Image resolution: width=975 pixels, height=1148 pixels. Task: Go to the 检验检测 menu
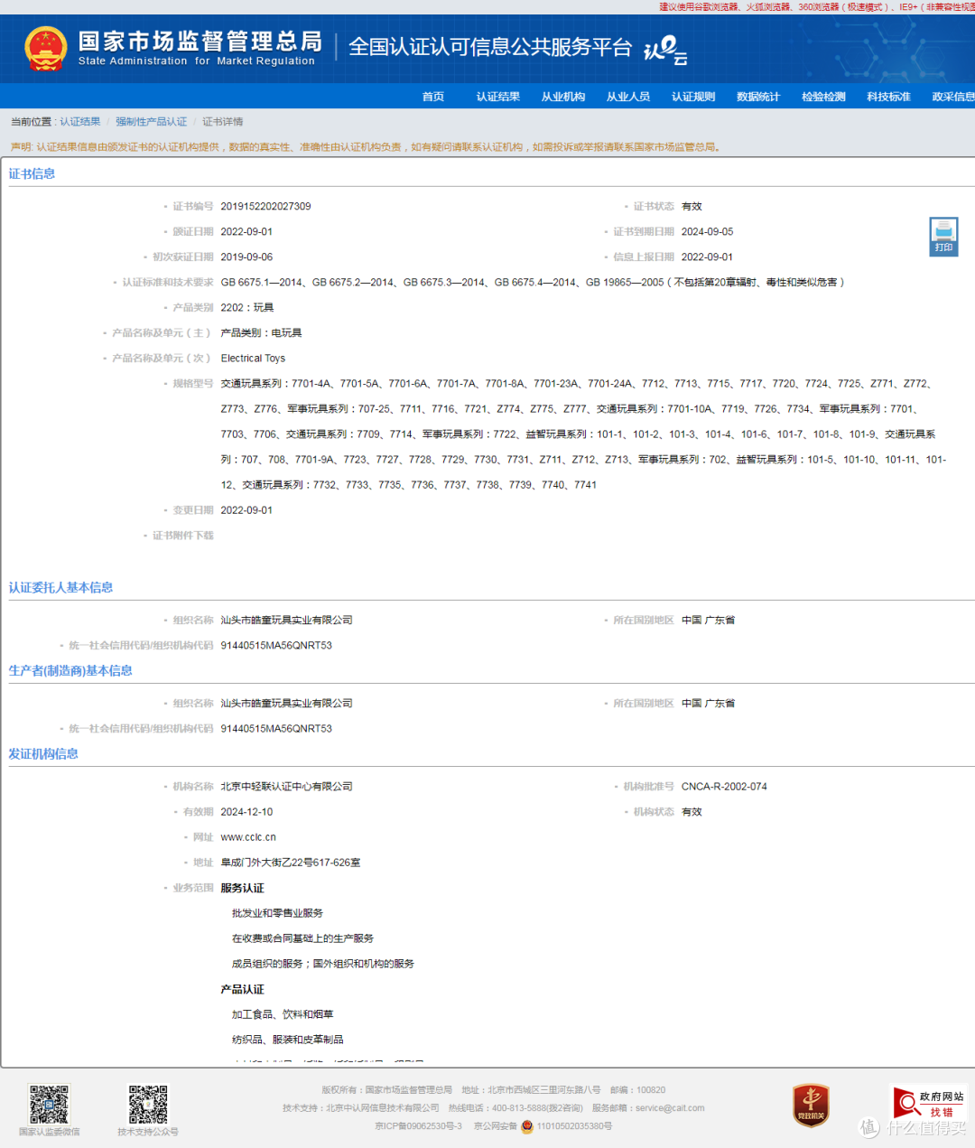click(823, 97)
